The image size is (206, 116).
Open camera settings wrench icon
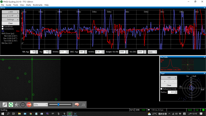[x=83, y=105]
